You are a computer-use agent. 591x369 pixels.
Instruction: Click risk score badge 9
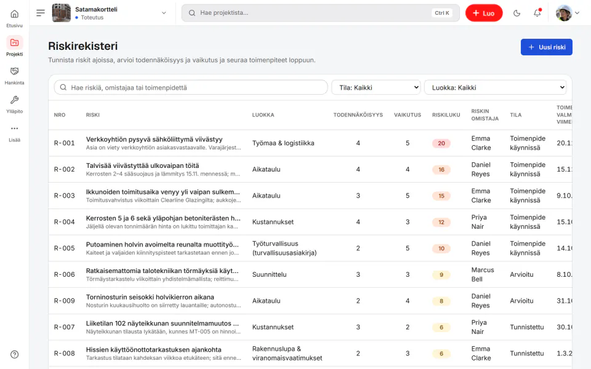click(441, 275)
